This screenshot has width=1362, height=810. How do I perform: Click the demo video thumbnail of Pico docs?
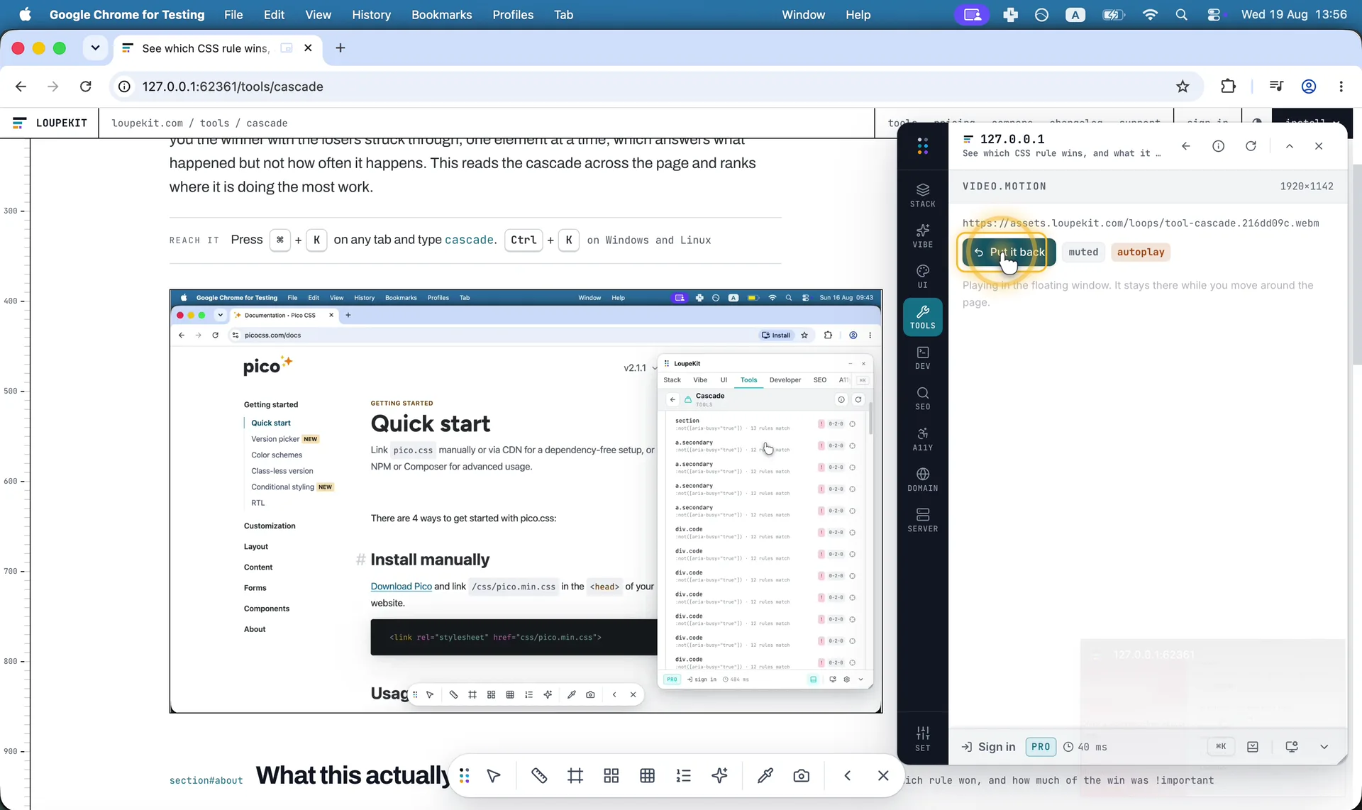[526, 501]
